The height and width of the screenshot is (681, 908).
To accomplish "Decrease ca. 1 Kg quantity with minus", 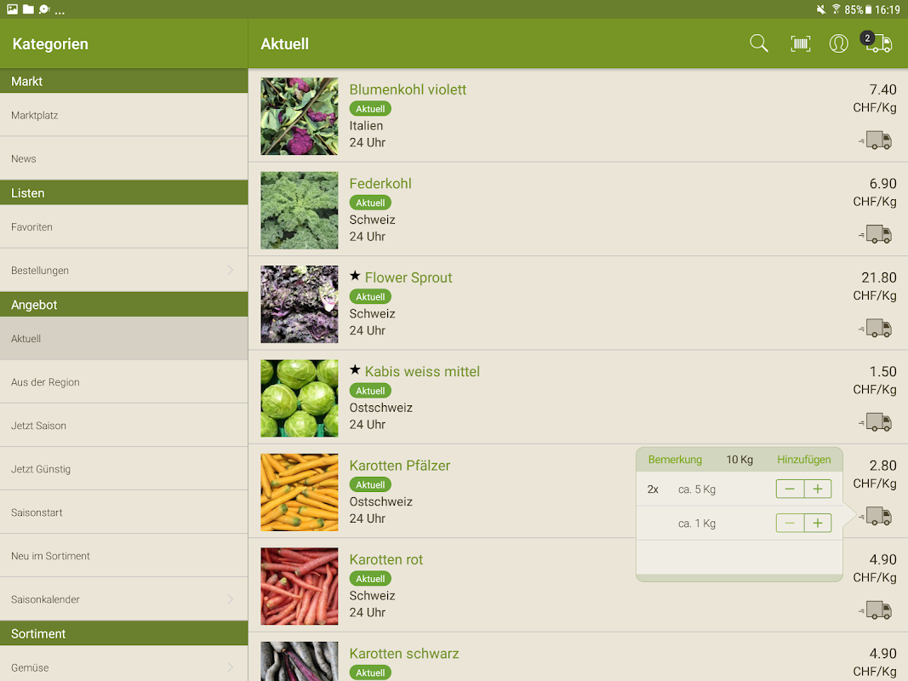I will point(790,523).
